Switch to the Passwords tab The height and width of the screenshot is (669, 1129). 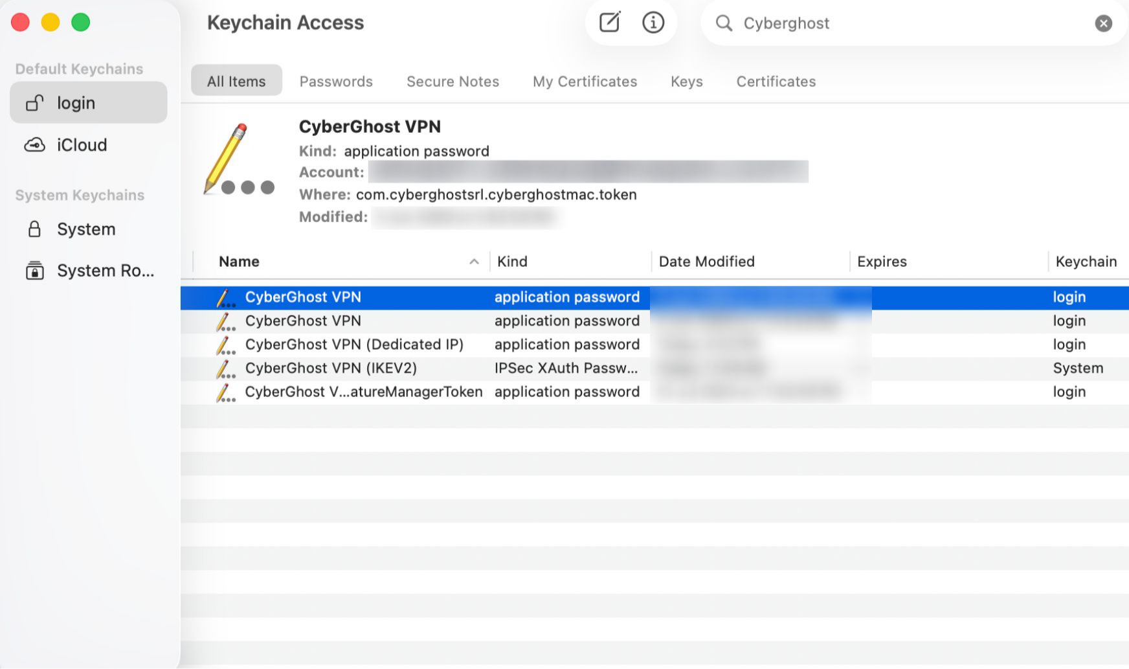coord(336,82)
